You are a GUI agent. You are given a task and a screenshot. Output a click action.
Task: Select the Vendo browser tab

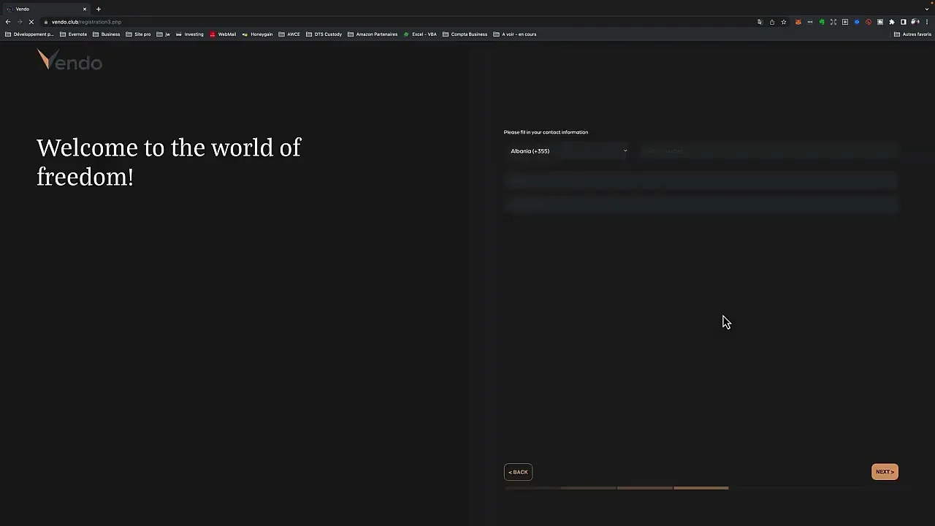coord(45,9)
